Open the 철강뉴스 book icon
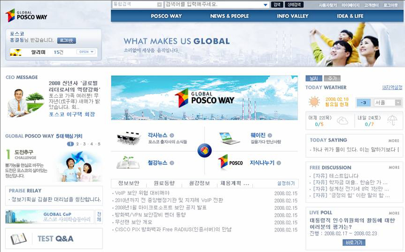 128,163
